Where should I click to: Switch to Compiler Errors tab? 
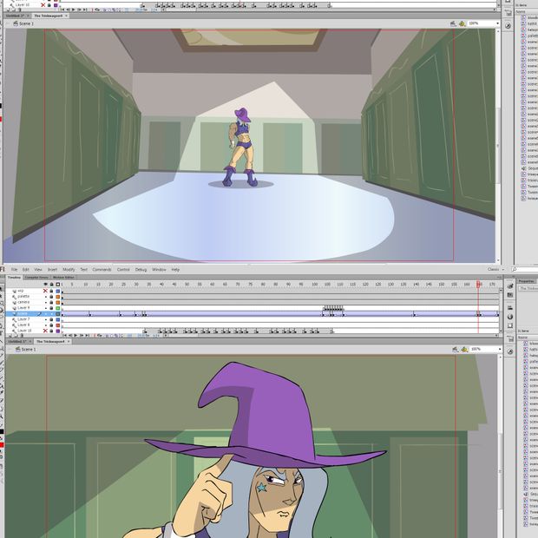(36, 277)
